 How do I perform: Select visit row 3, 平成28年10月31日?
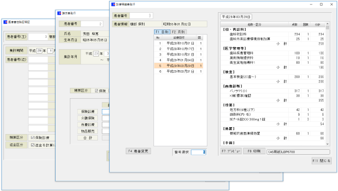(178, 55)
